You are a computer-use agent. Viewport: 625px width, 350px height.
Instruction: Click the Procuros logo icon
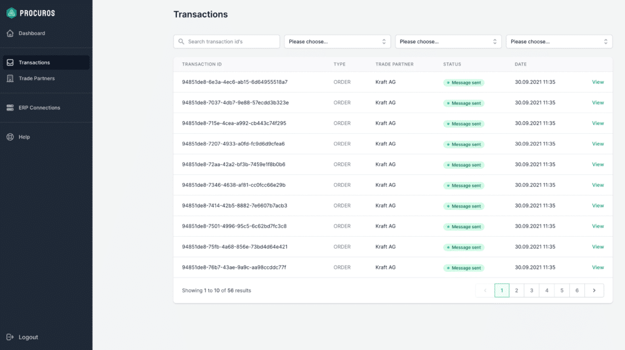pos(11,13)
